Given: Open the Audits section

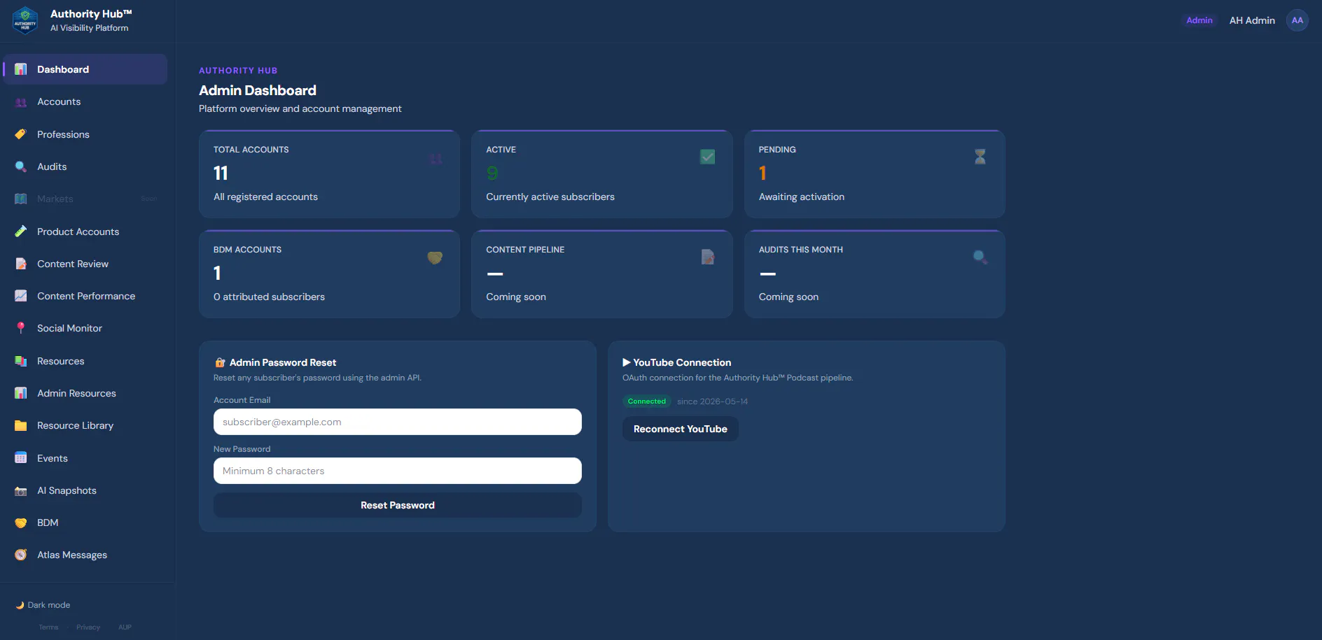Looking at the screenshot, I should pos(85,166).
